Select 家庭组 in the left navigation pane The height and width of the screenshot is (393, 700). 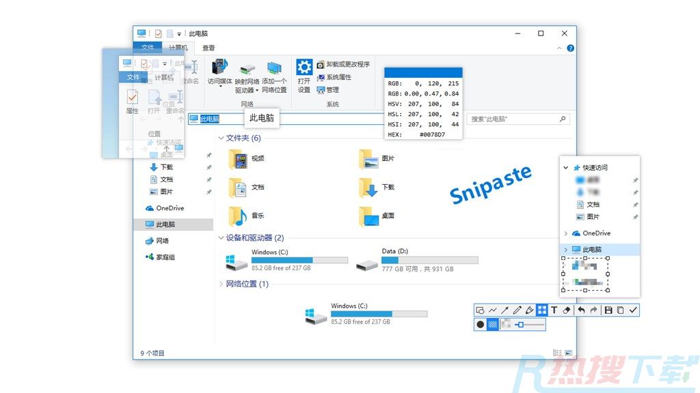tap(160, 257)
